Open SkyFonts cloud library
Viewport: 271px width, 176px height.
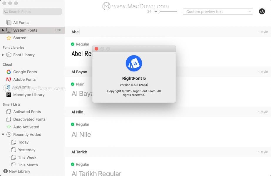pos(32,87)
